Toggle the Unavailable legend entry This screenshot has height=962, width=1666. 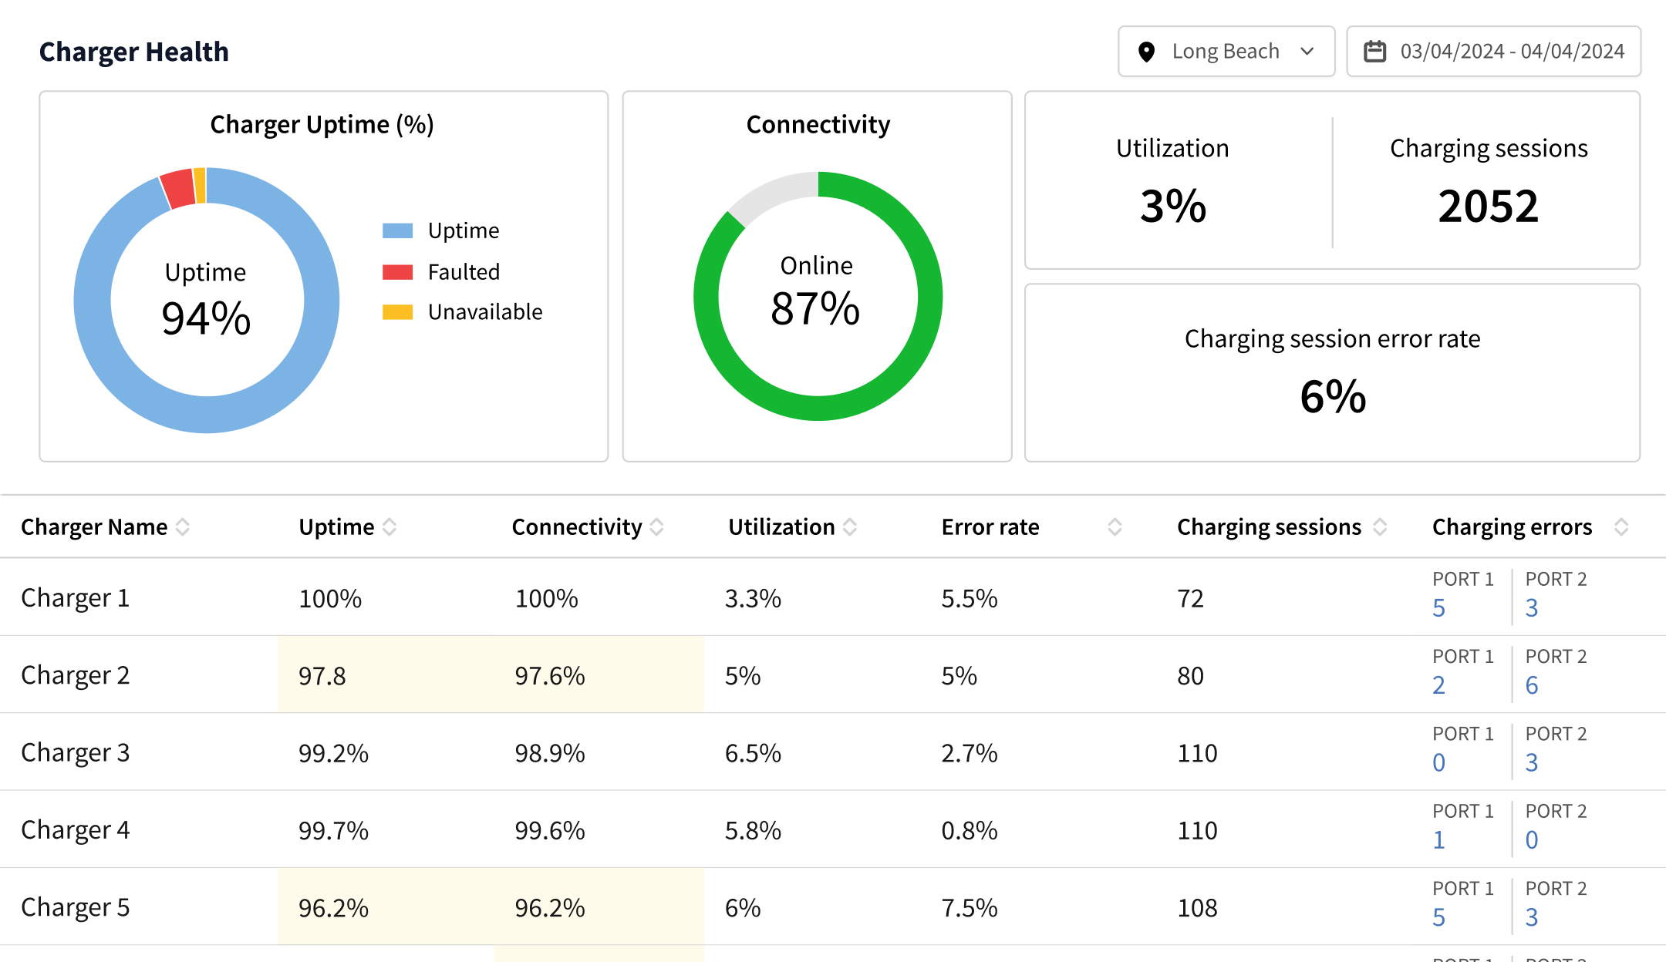pos(485,312)
